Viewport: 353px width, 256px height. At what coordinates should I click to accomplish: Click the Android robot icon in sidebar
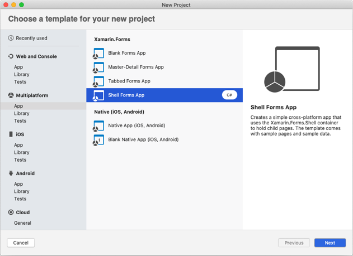click(11, 173)
